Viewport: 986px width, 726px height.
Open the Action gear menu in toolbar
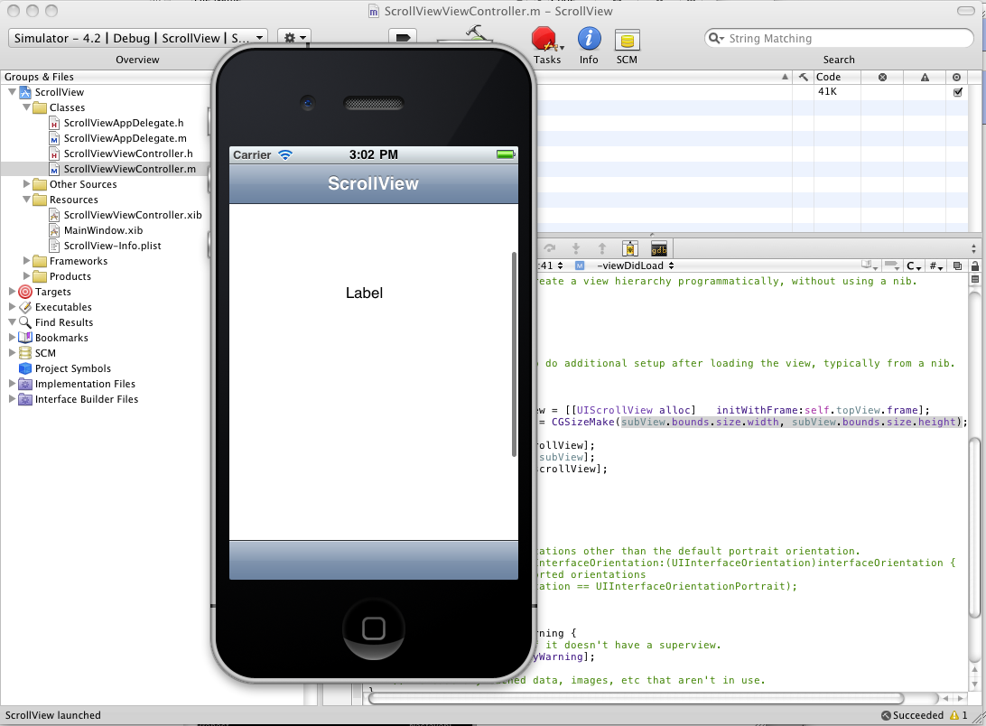(294, 38)
